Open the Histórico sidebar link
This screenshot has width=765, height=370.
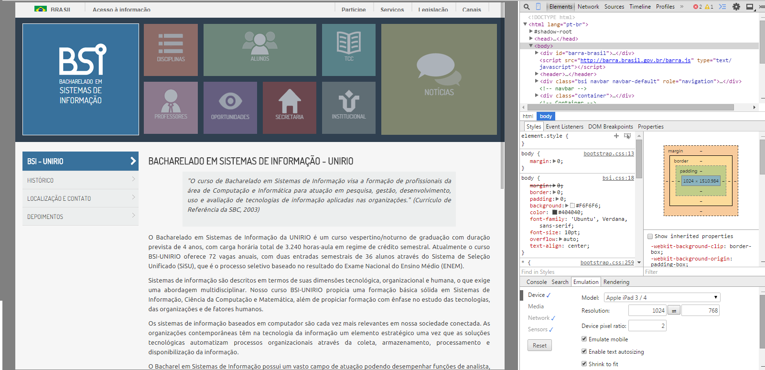tap(80, 180)
